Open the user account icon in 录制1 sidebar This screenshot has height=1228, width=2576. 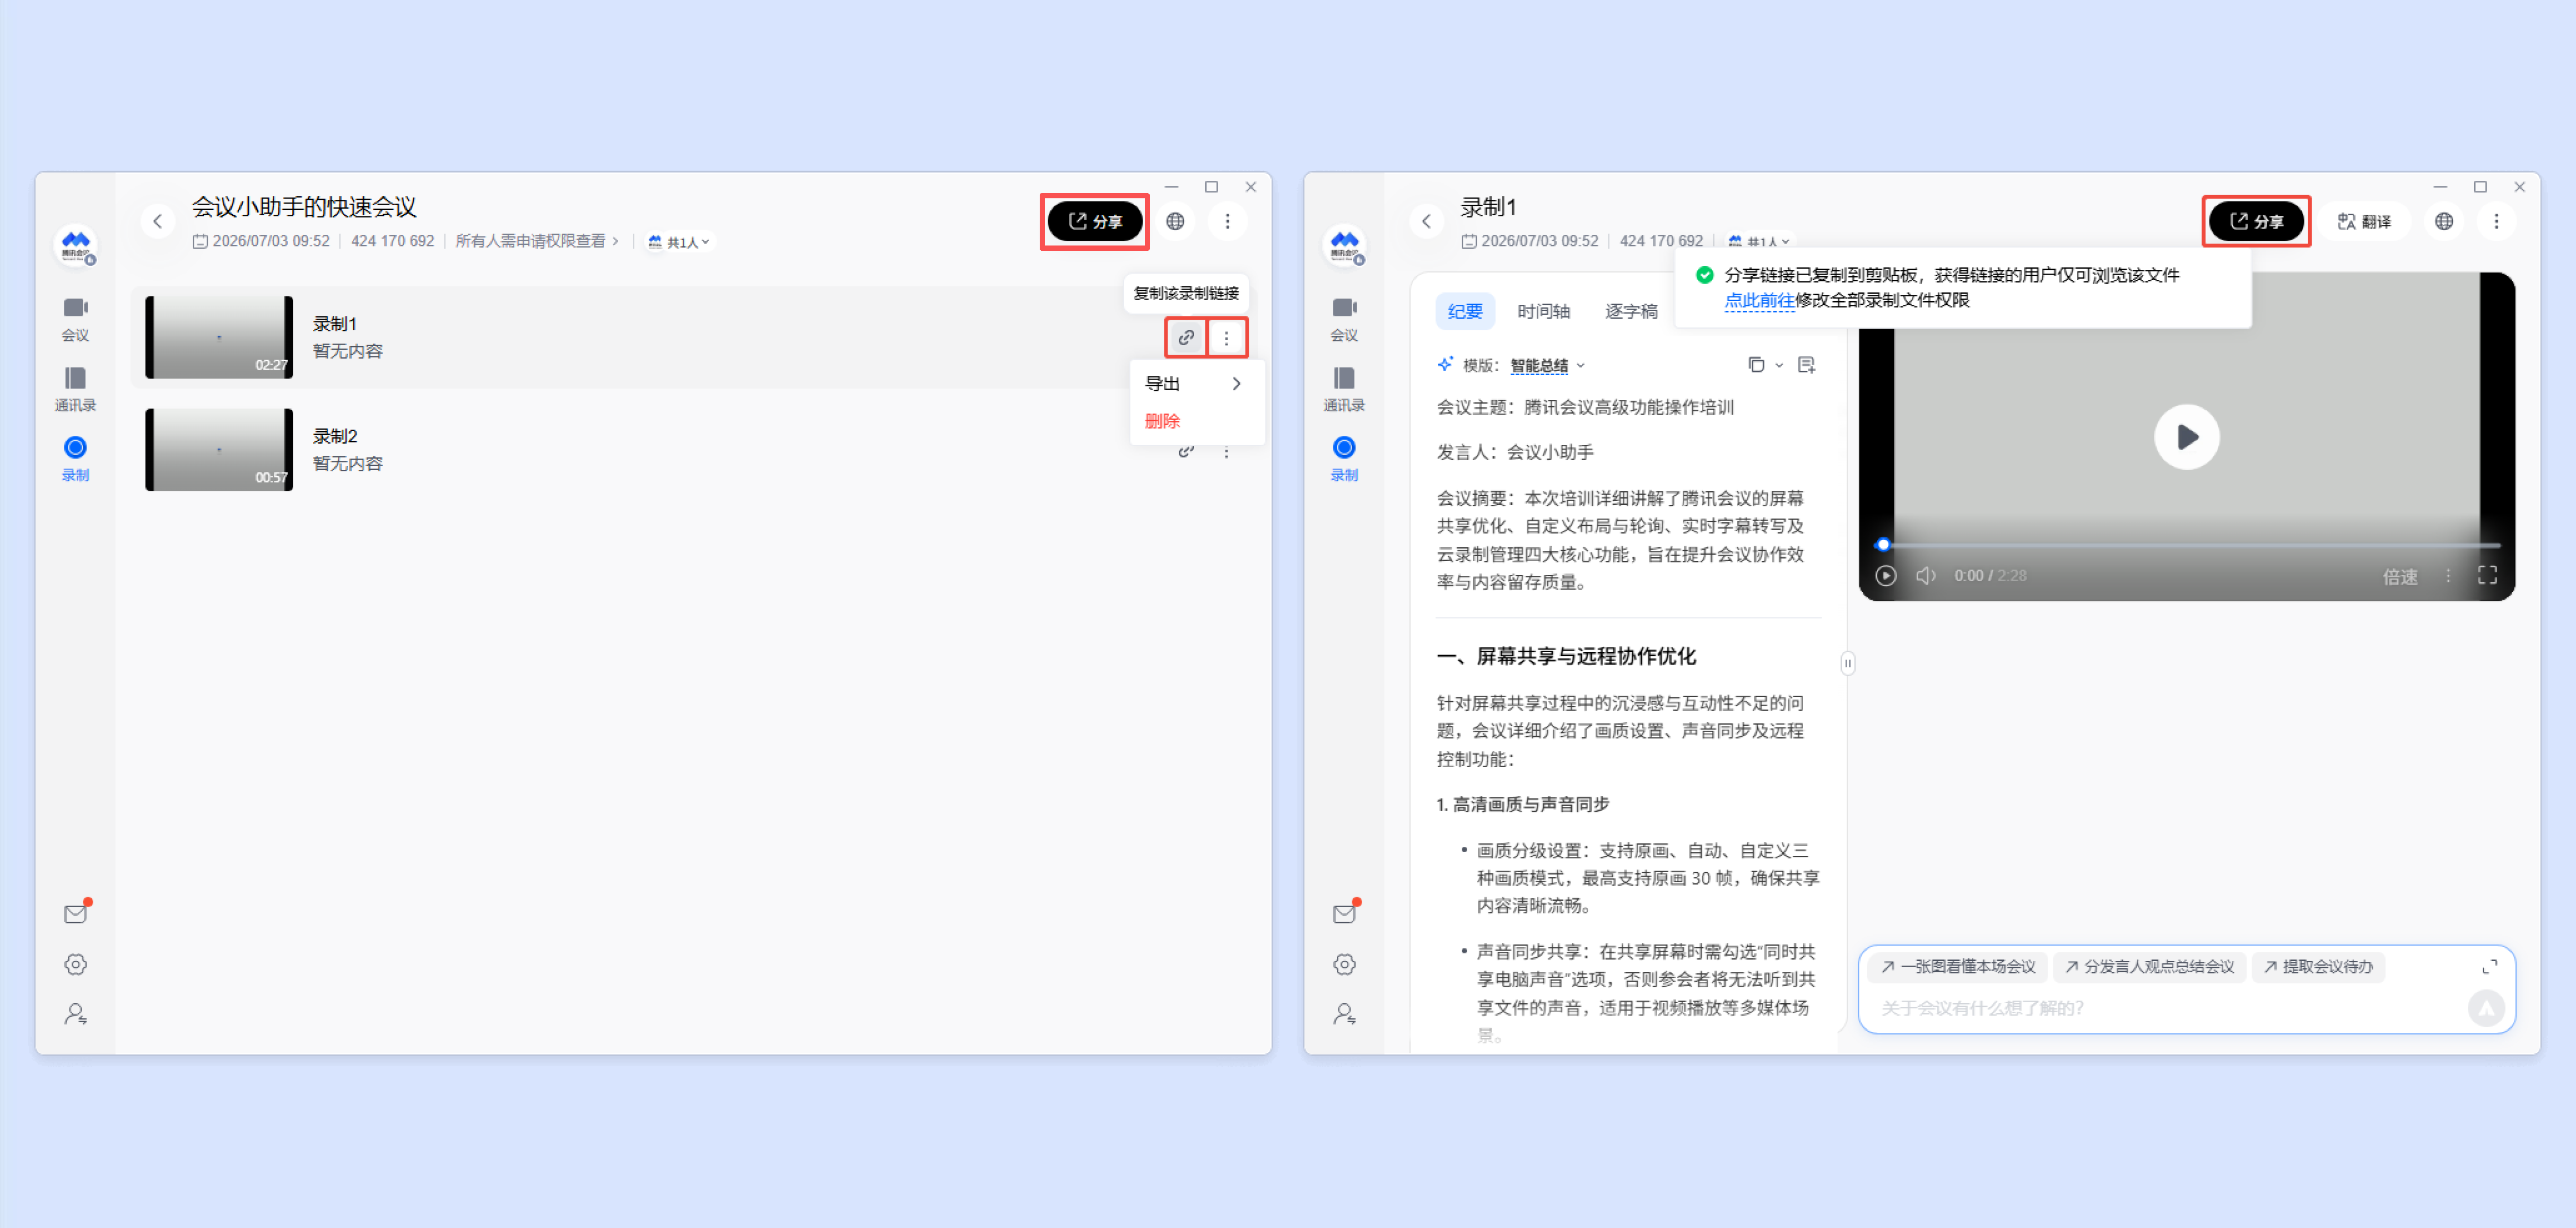1345,1014
